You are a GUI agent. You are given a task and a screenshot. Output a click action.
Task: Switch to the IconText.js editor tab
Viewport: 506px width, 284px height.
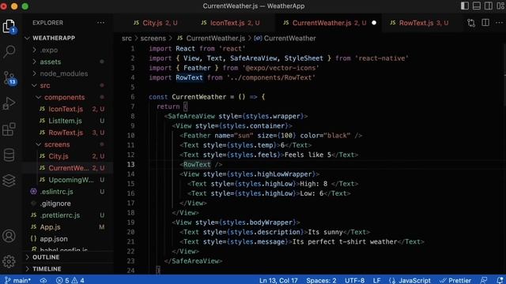click(230, 23)
